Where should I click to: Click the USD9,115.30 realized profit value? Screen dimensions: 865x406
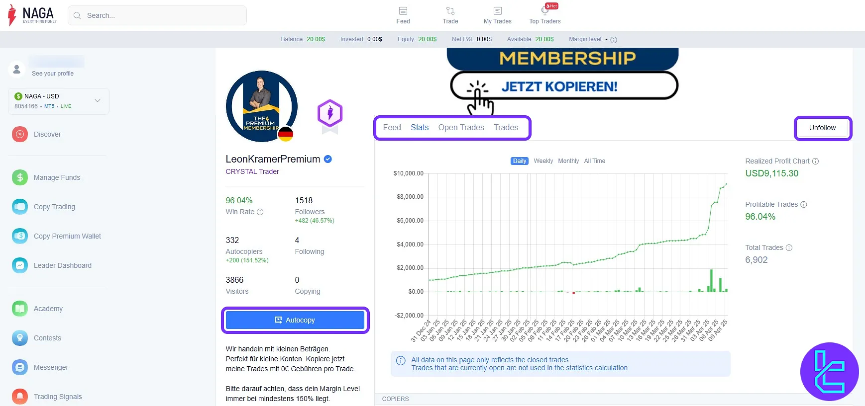771,173
